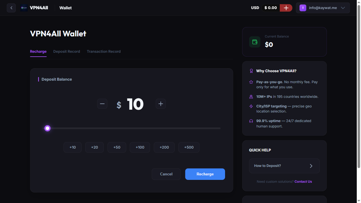
Task: Click the Wallet breadcrumb label
Action: [65, 8]
